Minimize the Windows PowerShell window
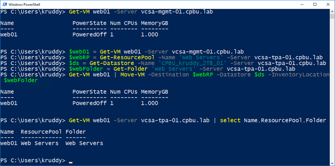 coord(303,4)
